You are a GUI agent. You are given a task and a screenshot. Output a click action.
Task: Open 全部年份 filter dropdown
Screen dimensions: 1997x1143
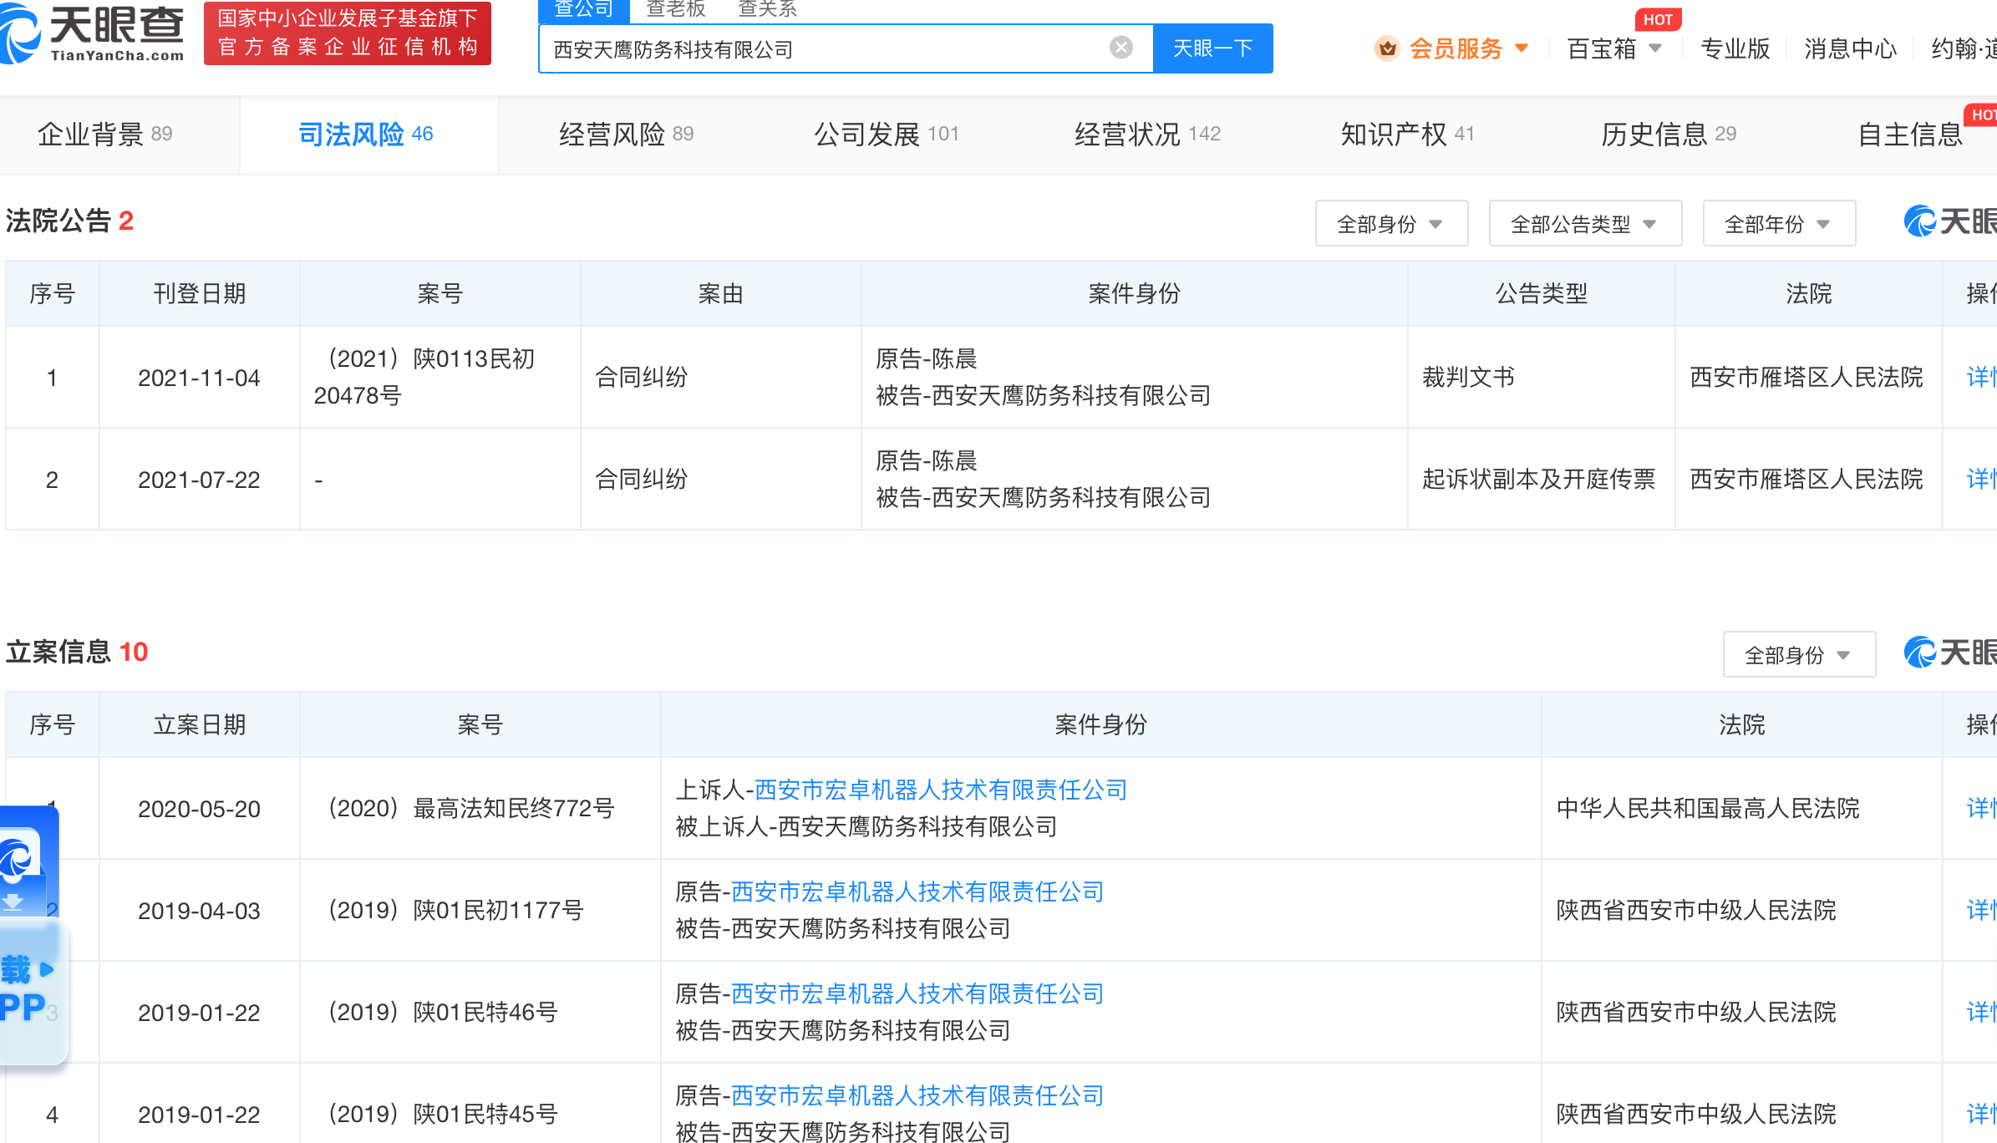point(1778,224)
